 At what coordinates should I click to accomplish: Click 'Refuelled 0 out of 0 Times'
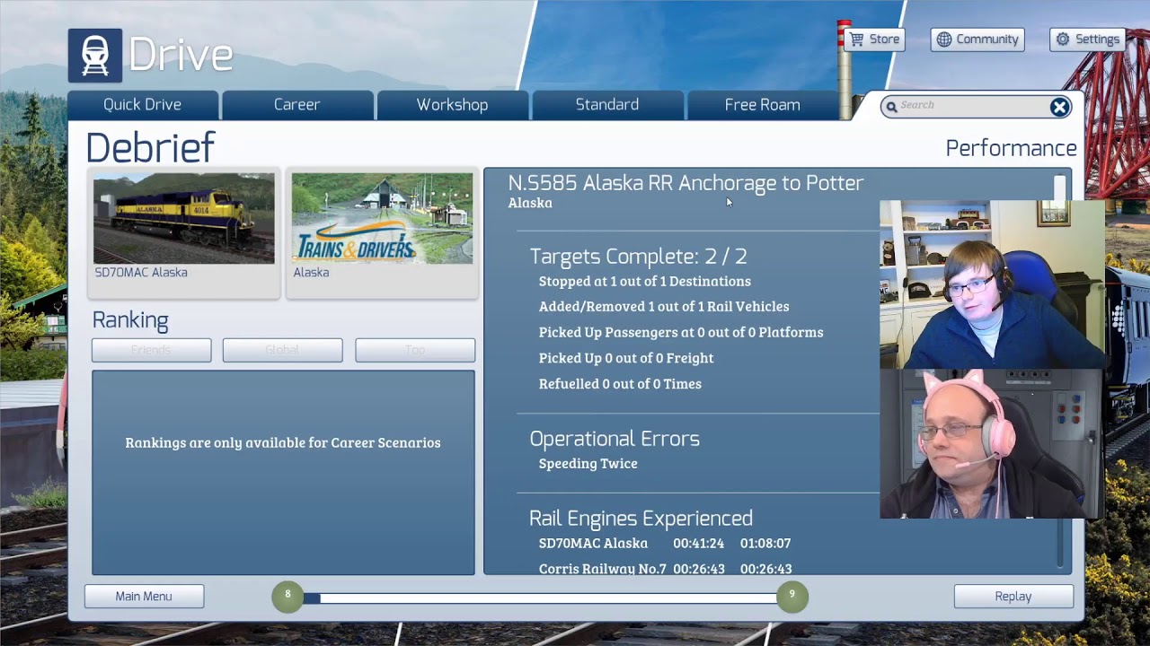point(620,384)
